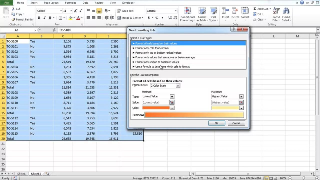Select the Format Painter brush
This screenshot has width=320, height=180.
(x=13, y=19)
